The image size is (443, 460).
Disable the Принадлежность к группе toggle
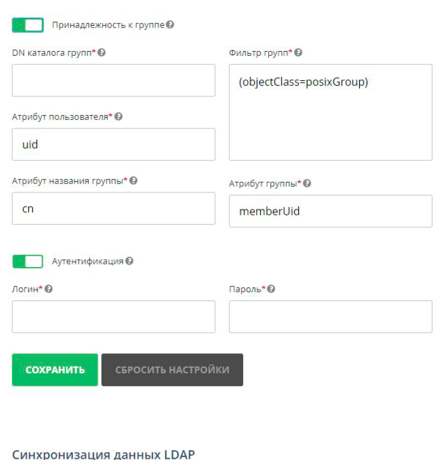pos(28,25)
